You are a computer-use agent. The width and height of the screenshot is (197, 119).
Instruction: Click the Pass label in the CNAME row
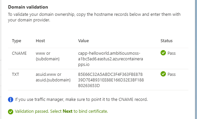click(172, 53)
